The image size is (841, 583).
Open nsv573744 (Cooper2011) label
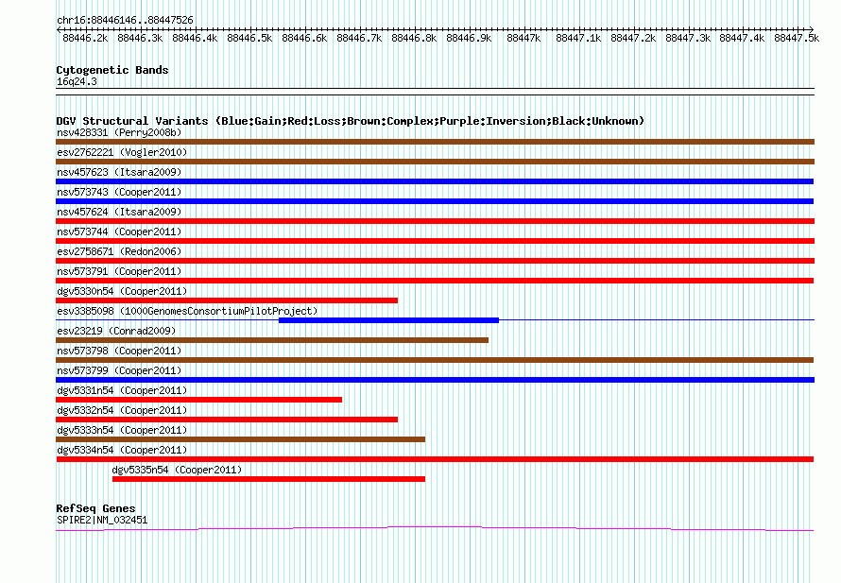[119, 231]
